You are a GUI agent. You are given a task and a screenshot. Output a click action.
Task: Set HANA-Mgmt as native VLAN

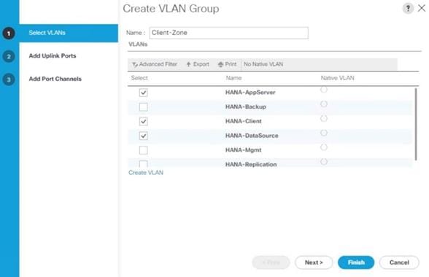(x=324, y=147)
